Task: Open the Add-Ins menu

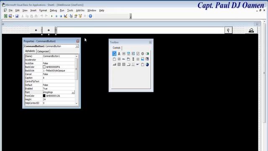Action: 80,10
